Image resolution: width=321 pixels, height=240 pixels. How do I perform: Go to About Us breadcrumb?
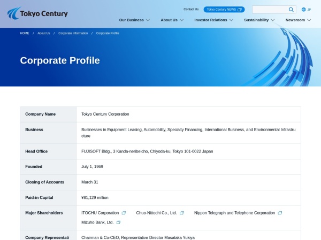pos(44,33)
